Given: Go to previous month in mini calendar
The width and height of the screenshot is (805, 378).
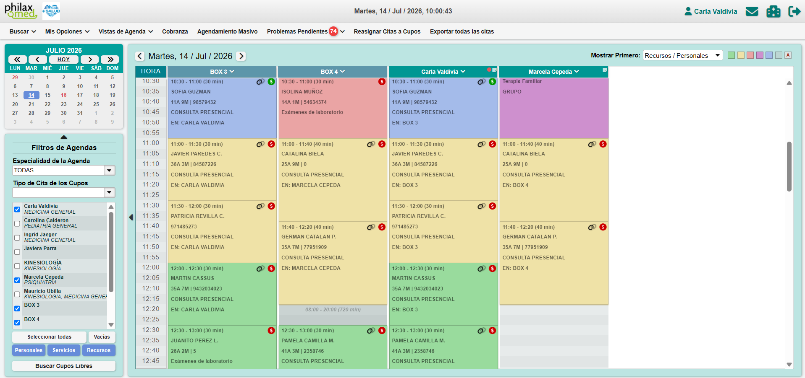Looking at the screenshot, I should 38,60.
